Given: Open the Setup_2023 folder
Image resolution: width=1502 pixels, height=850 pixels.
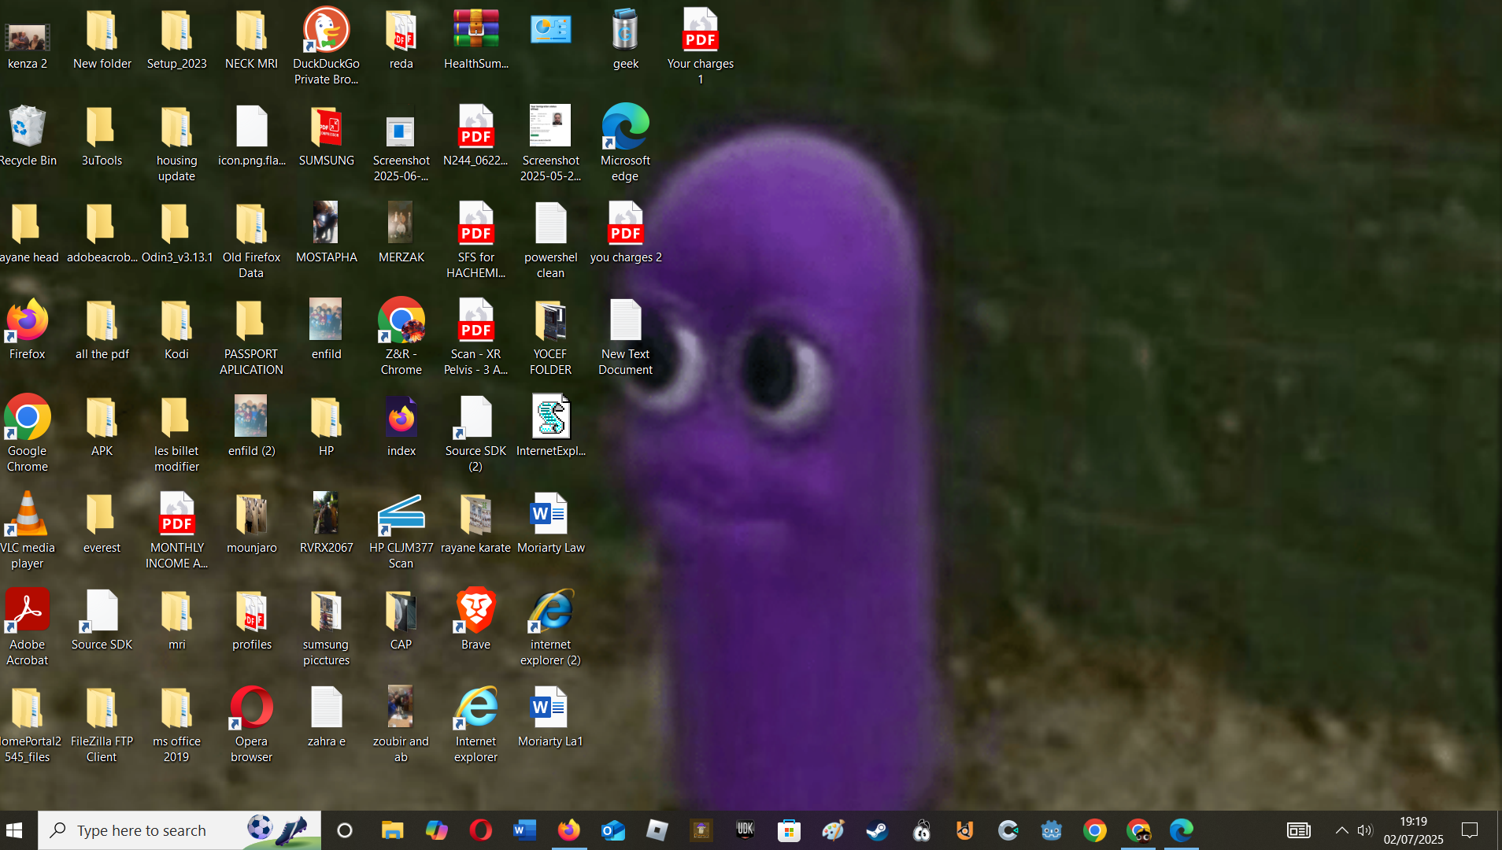Looking at the screenshot, I should 176,39.
